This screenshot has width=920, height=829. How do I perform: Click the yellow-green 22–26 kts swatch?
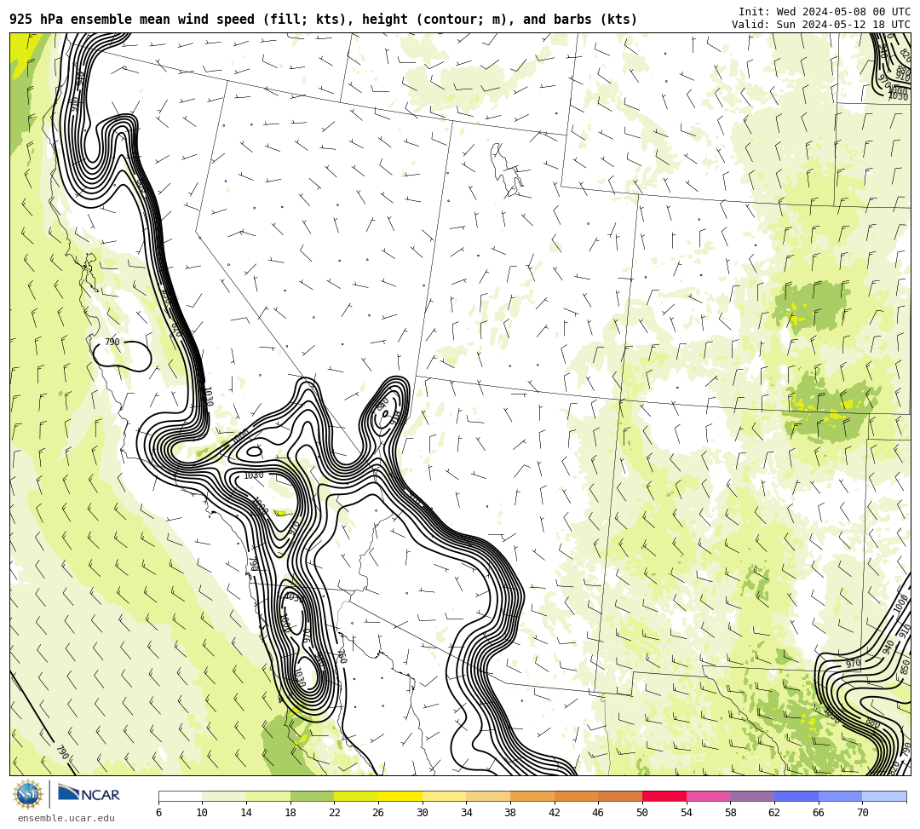click(x=356, y=796)
